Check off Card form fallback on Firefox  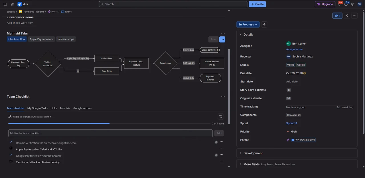click(x=11, y=161)
